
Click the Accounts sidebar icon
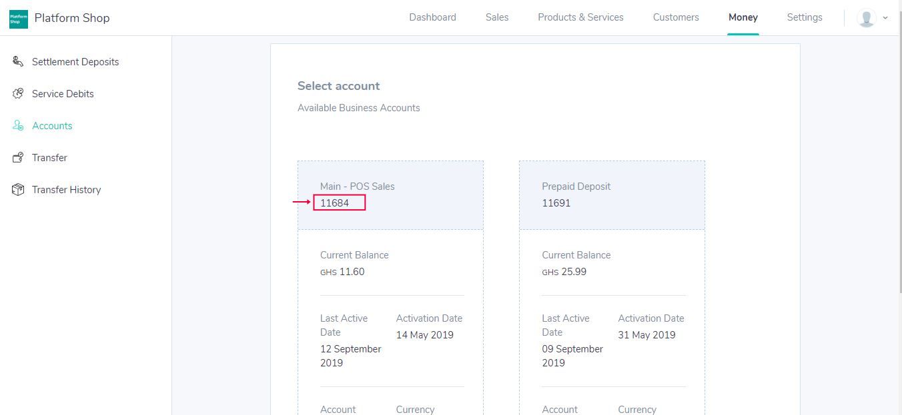18,126
